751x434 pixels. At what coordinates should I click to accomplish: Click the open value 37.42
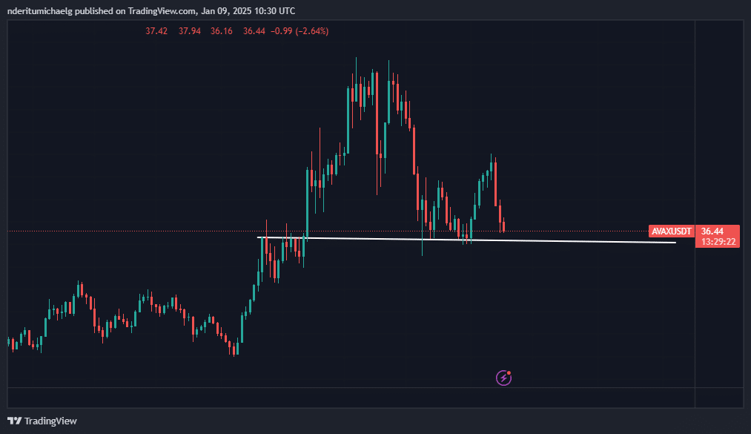(x=156, y=31)
